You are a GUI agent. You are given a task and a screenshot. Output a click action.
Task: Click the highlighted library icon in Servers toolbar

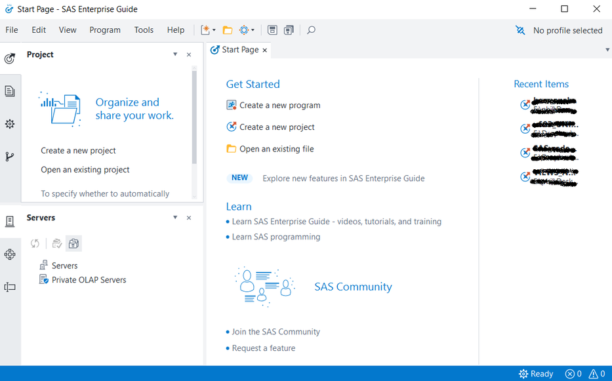[73, 244]
